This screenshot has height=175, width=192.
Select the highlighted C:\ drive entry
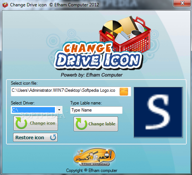[x=33, y=110]
